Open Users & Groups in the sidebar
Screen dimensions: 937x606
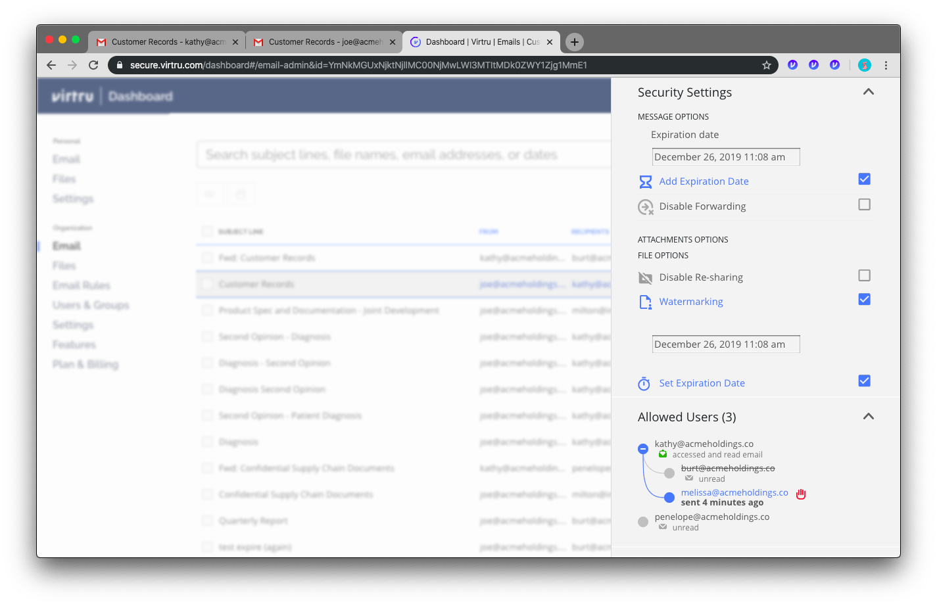[91, 305]
